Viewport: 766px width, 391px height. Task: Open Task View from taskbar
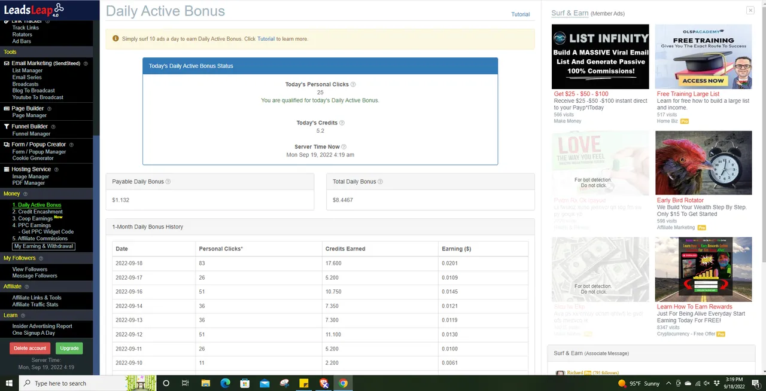click(185, 383)
